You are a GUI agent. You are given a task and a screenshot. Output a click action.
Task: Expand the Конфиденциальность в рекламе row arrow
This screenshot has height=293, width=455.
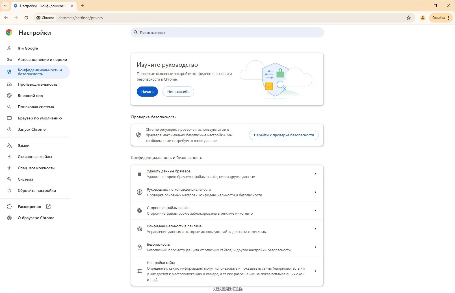click(315, 229)
